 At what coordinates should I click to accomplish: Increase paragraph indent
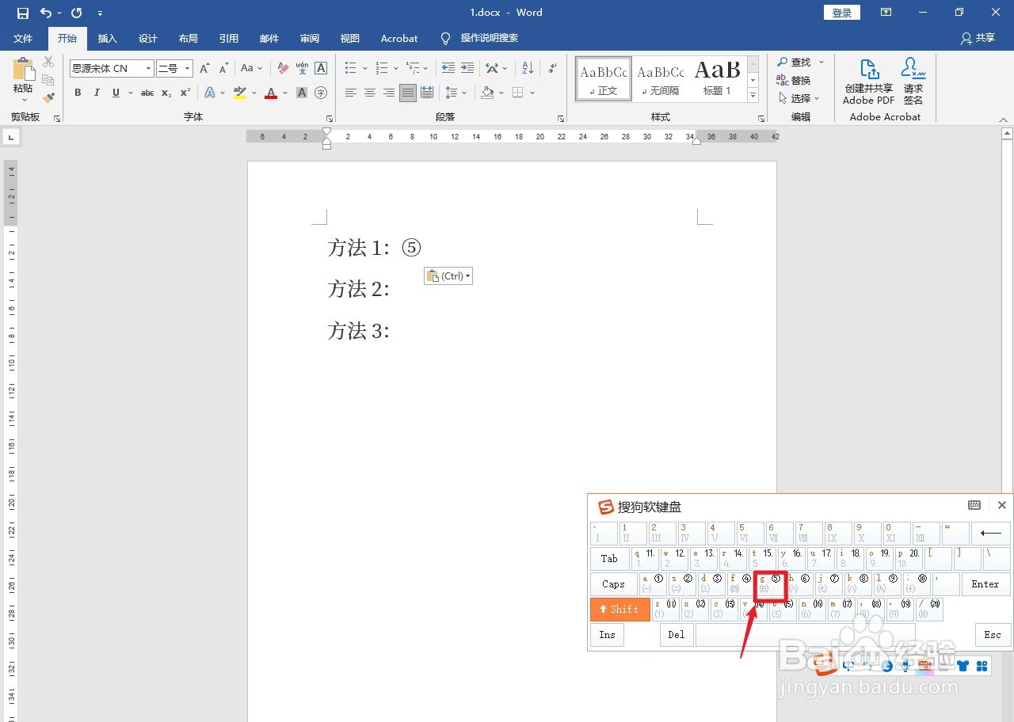[467, 68]
